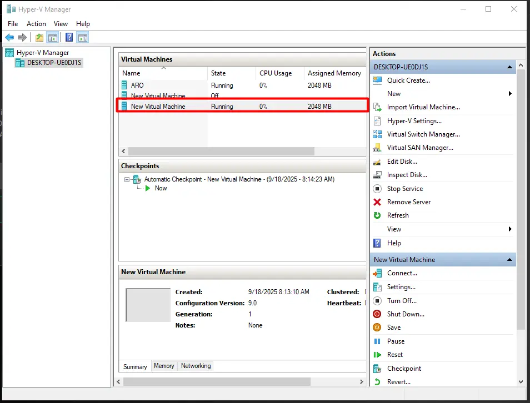Click Quick Create... action
Screen dimensions: 530x403
pos(408,80)
